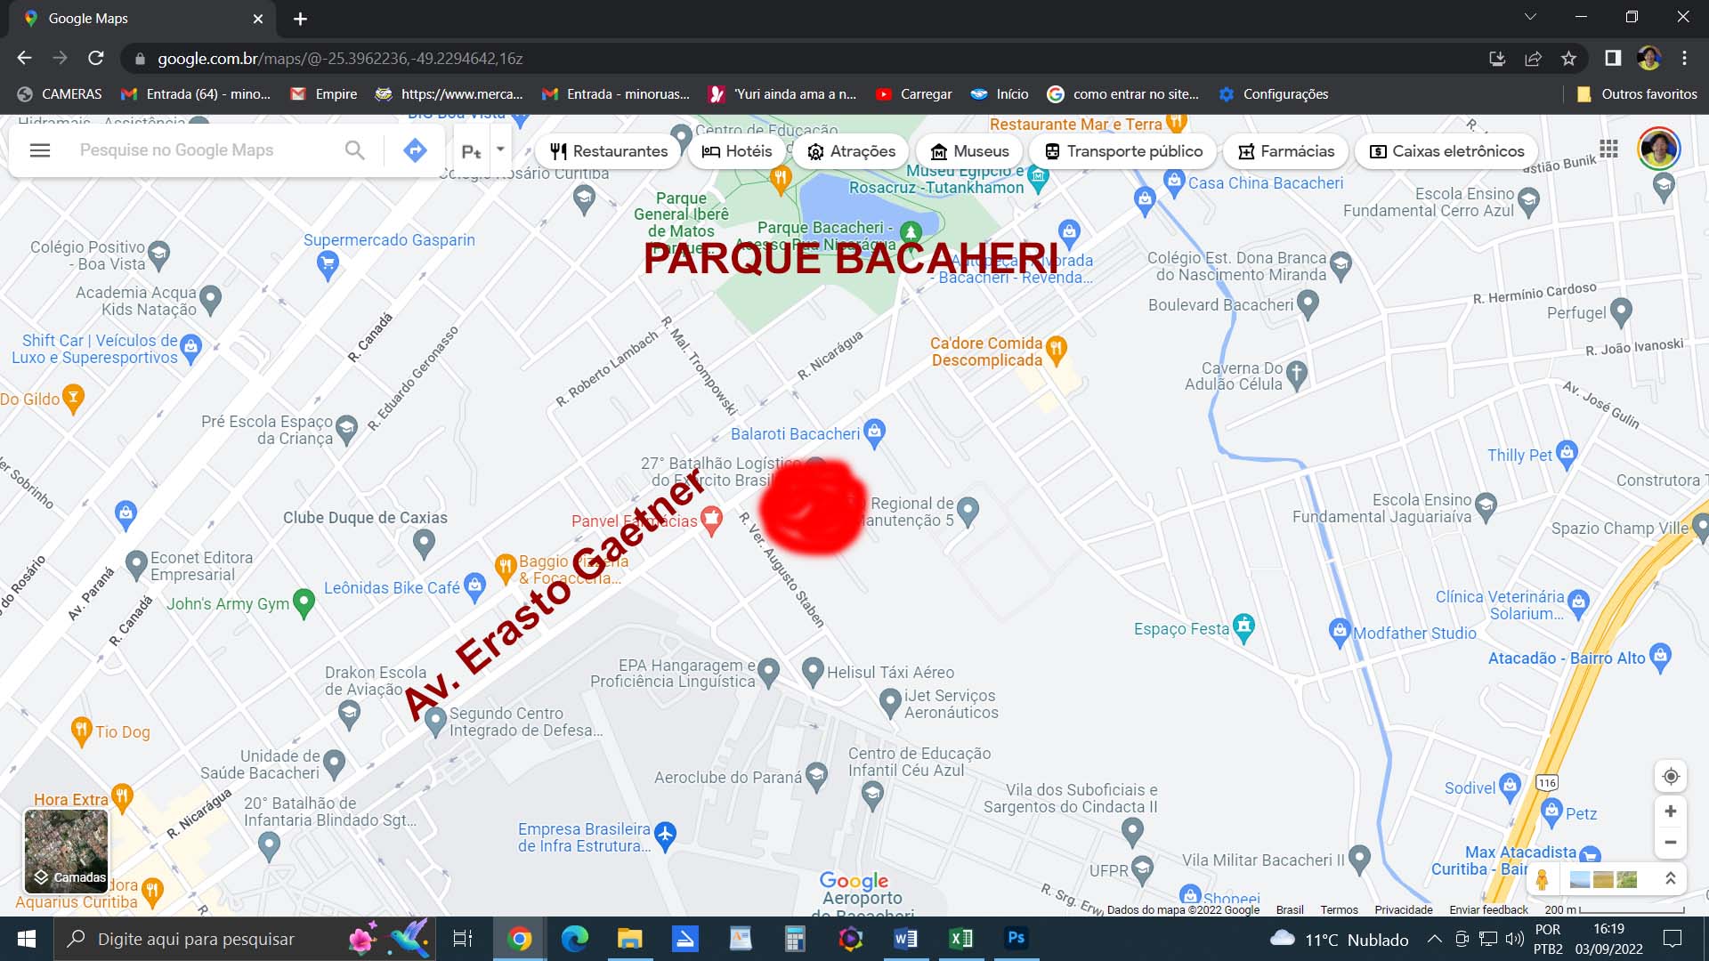Image resolution: width=1709 pixels, height=961 pixels.
Task: Open the CAMERAS bookmark
Action: point(60,93)
